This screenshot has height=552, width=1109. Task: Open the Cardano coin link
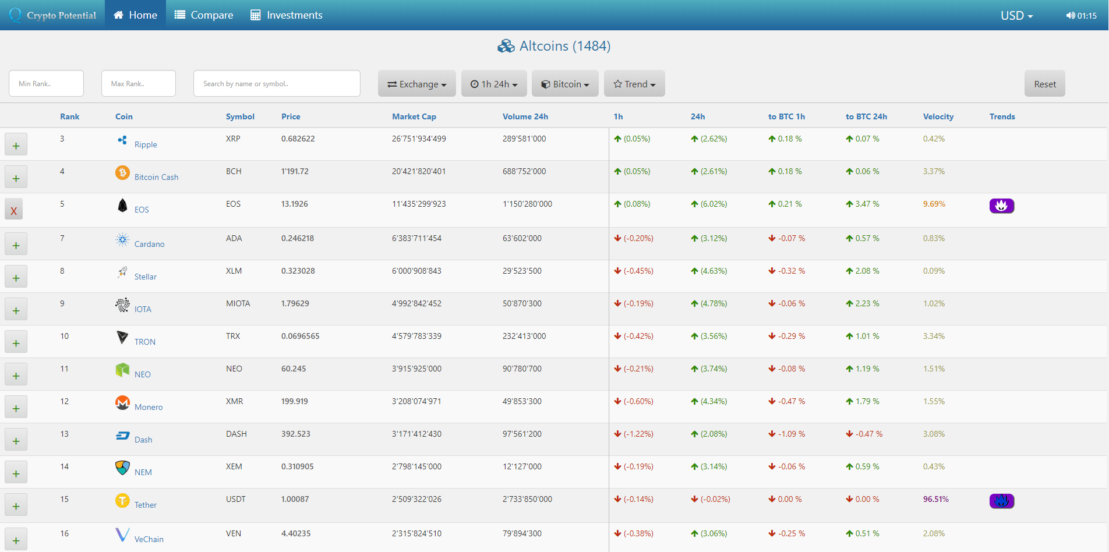point(149,244)
